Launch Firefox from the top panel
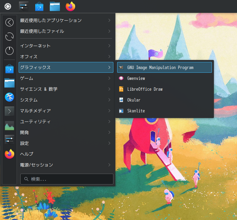The width and height of the screenshot is (237, 220). coord(70,6)
